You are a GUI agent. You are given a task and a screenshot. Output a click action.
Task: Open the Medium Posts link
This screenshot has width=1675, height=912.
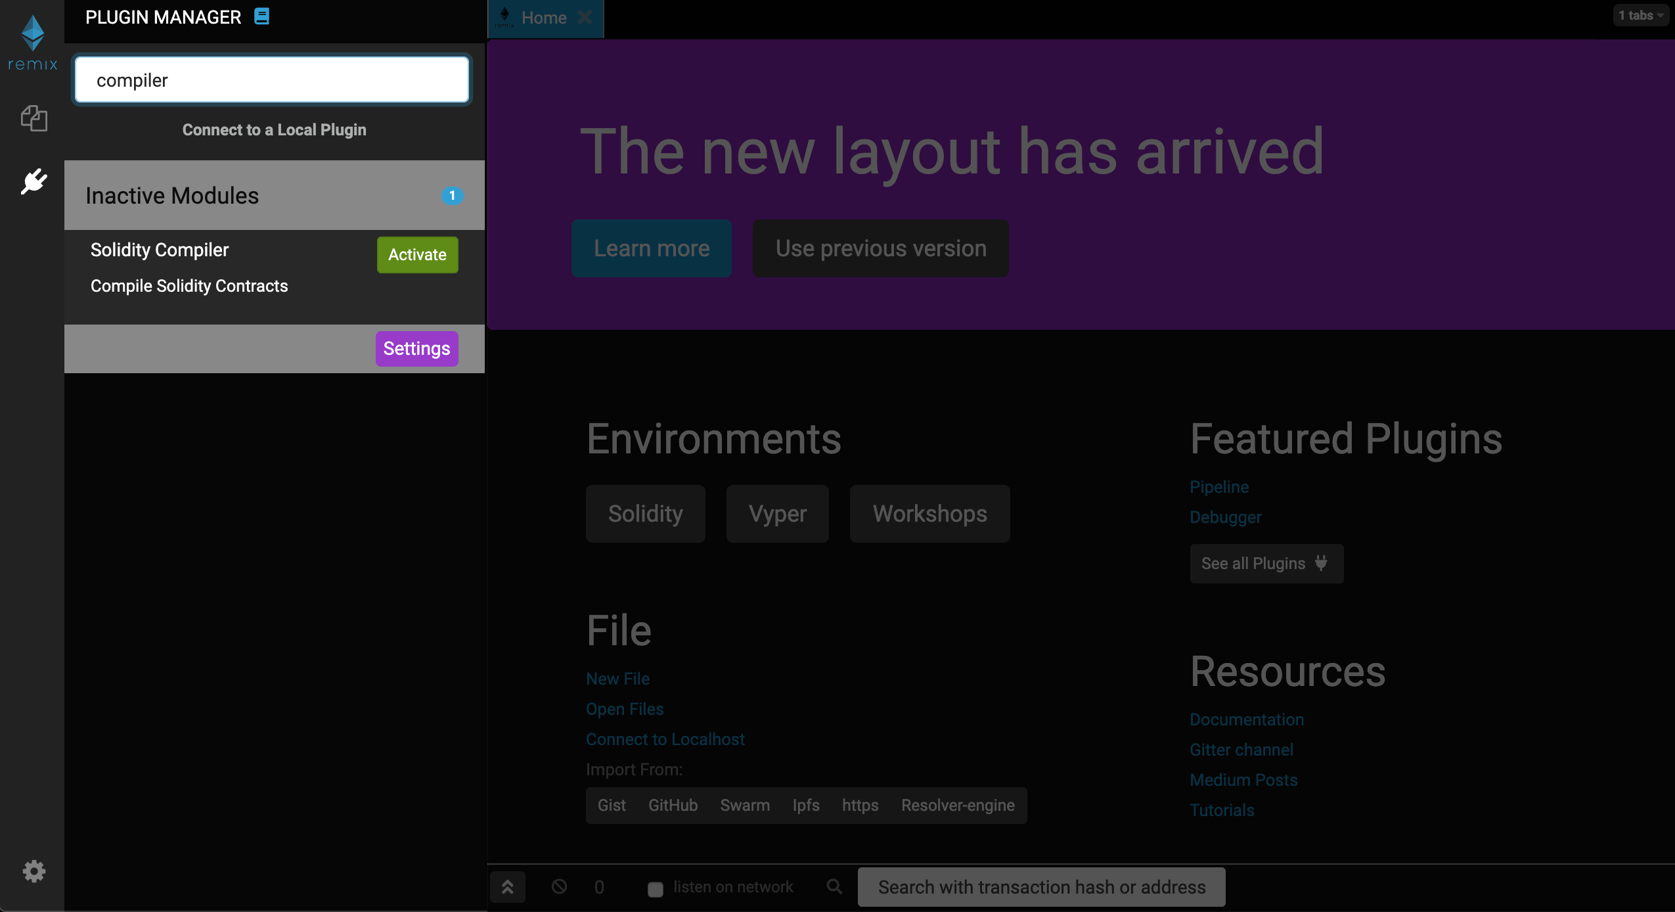click(x=1243, y=780)
